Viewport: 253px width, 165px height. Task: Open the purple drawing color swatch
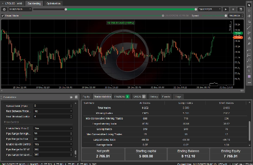[249, 76]
